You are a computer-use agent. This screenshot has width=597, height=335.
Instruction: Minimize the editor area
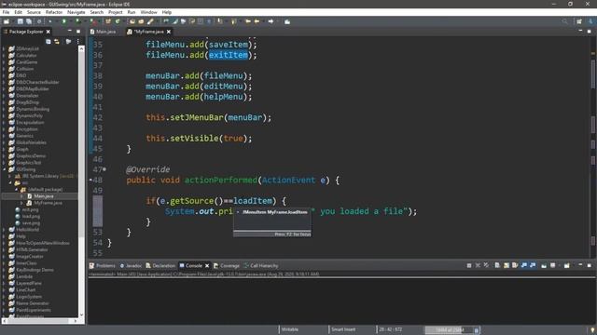580,31
